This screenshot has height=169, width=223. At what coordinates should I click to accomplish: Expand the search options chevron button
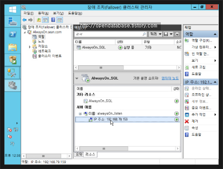177,34
